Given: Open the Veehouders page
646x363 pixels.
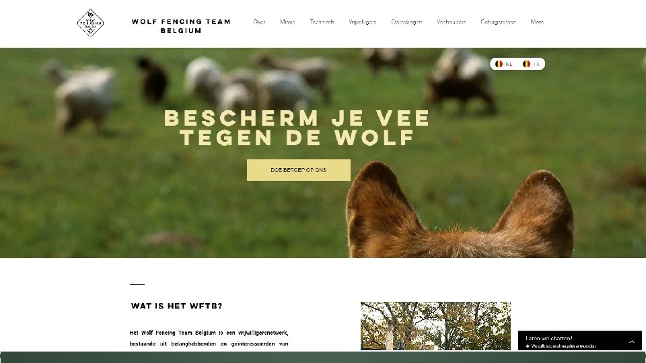Looking at the screenshot, I should (451, 22).
